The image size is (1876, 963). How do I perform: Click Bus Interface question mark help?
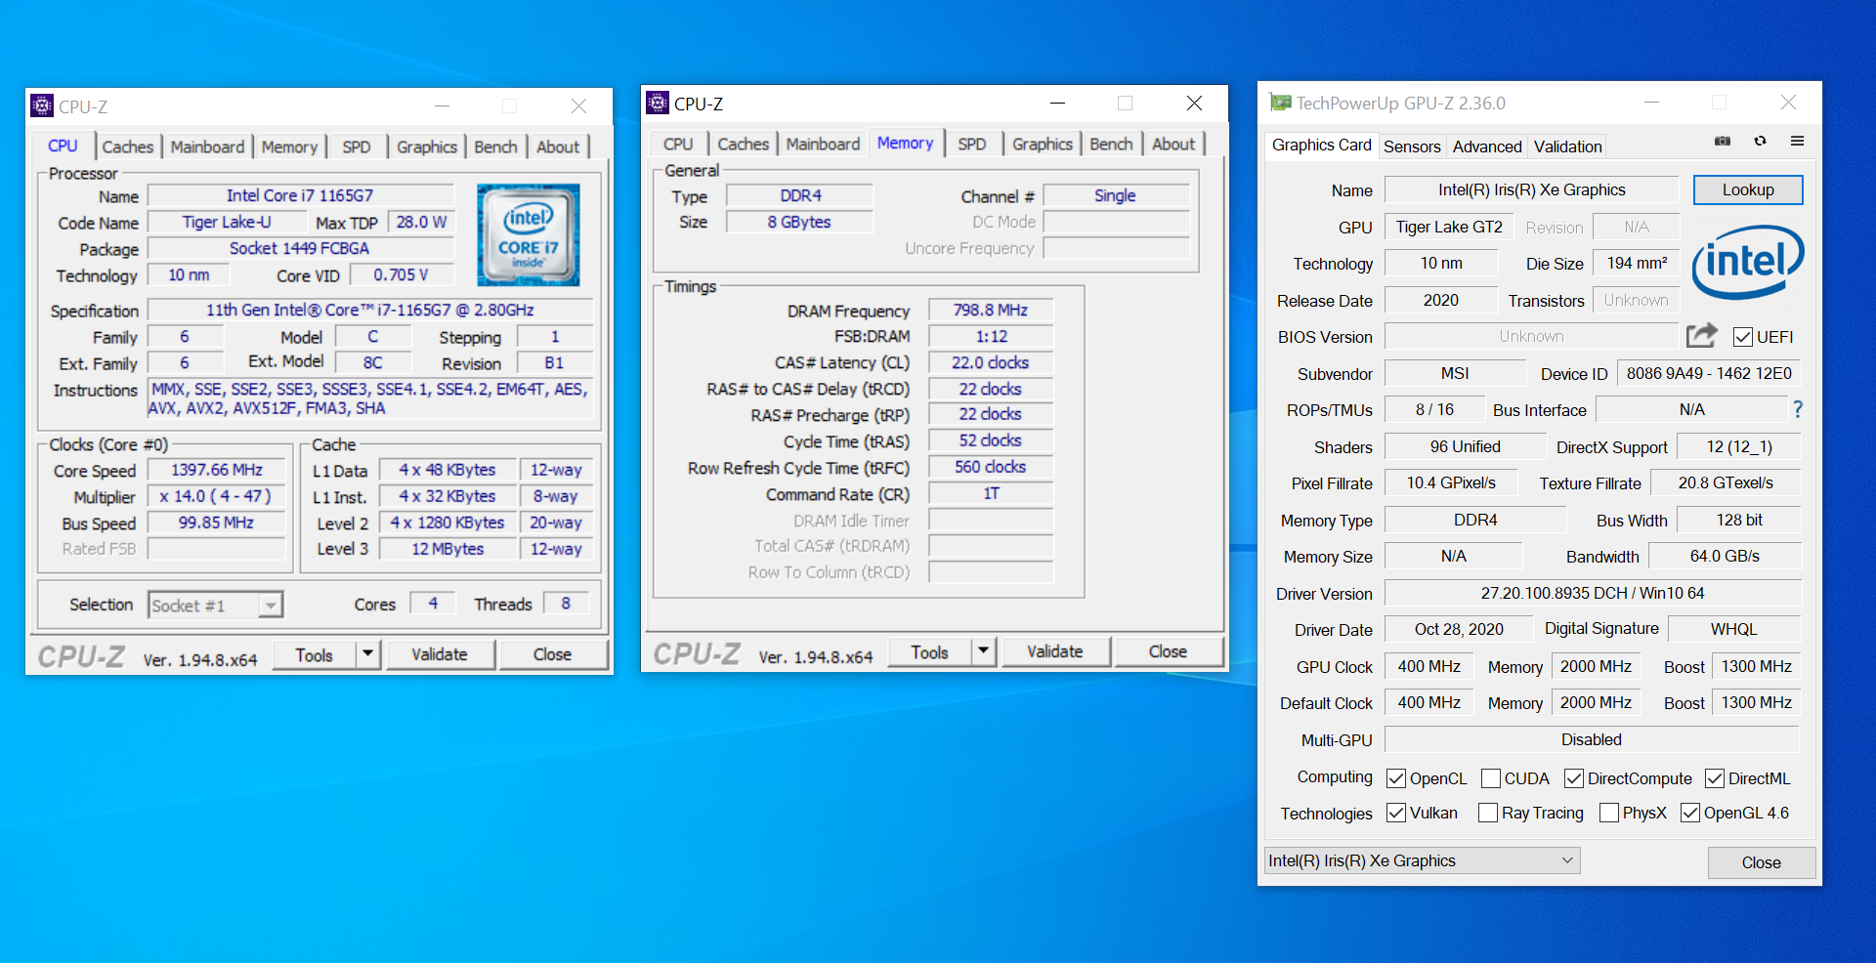[1797, 409]
